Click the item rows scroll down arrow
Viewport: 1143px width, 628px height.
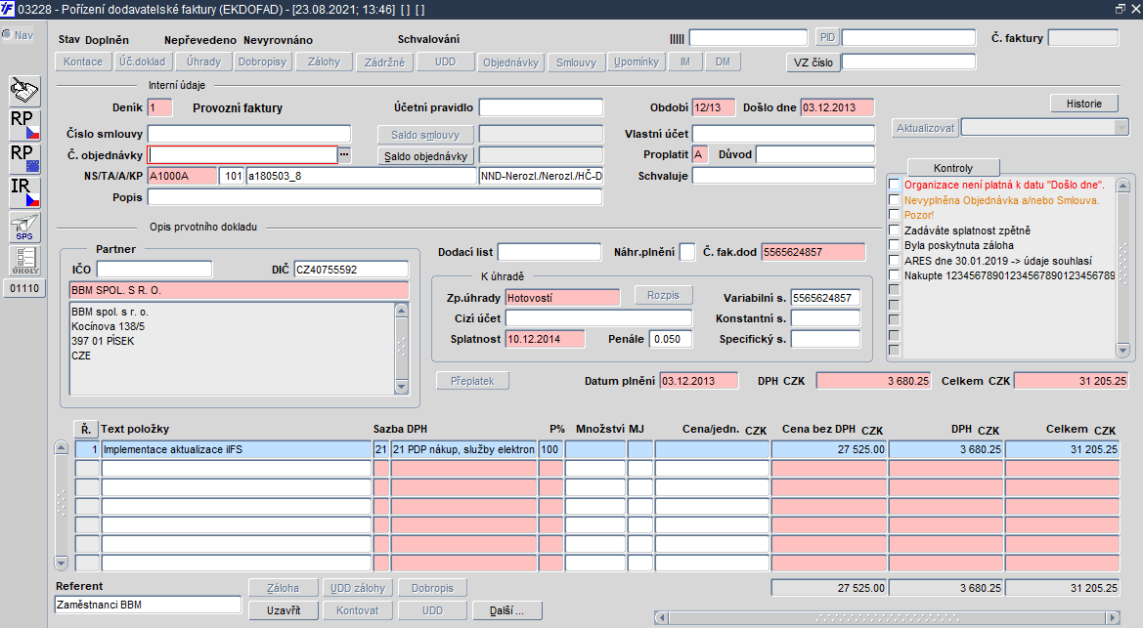click(x=62, y=564)
